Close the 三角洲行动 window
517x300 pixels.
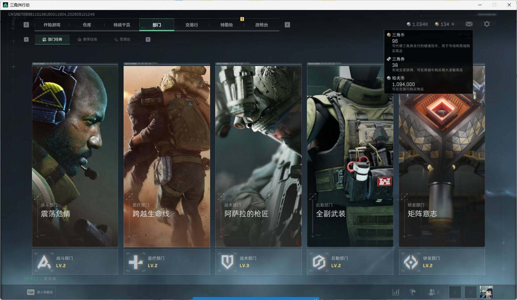tap(509, 5)
